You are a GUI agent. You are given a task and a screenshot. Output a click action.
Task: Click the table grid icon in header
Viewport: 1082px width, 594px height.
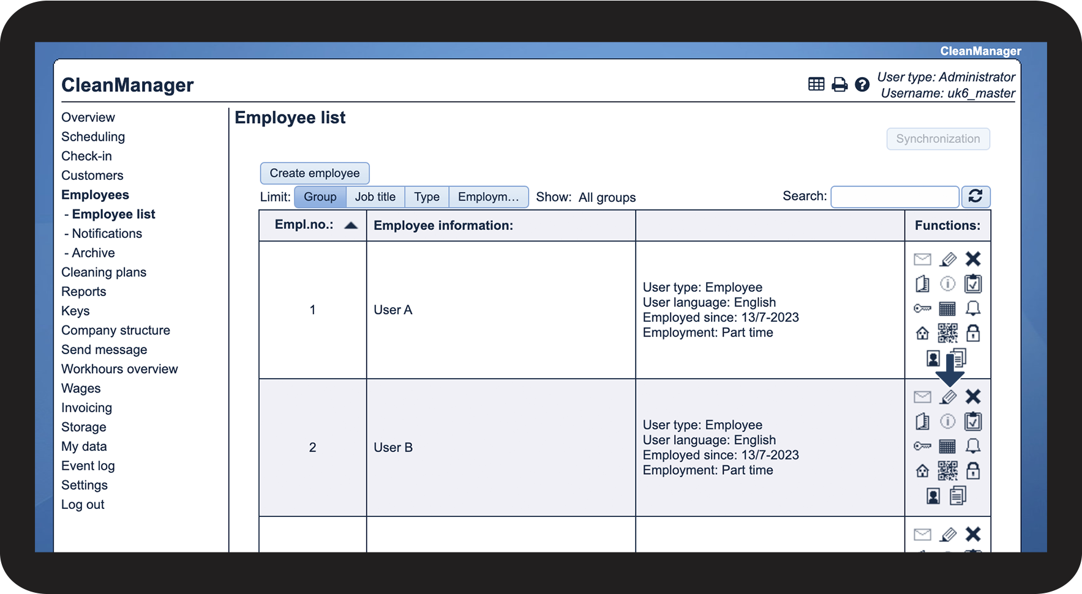[816, 84]
